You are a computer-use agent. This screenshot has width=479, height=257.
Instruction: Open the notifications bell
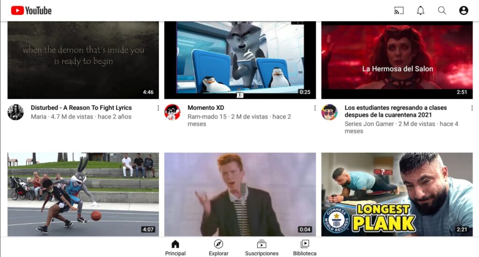coord(421,10)
